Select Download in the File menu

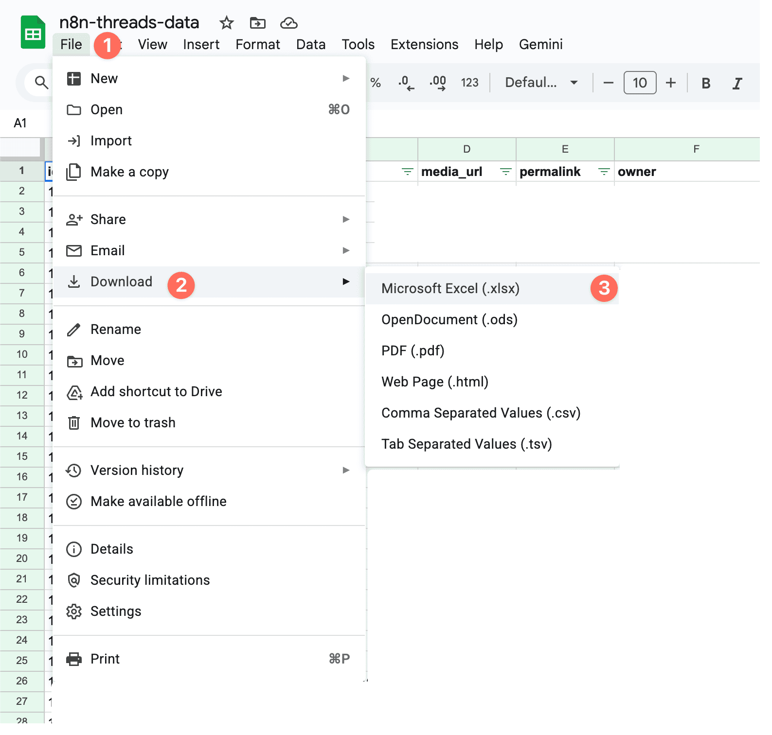click(209, 281)
